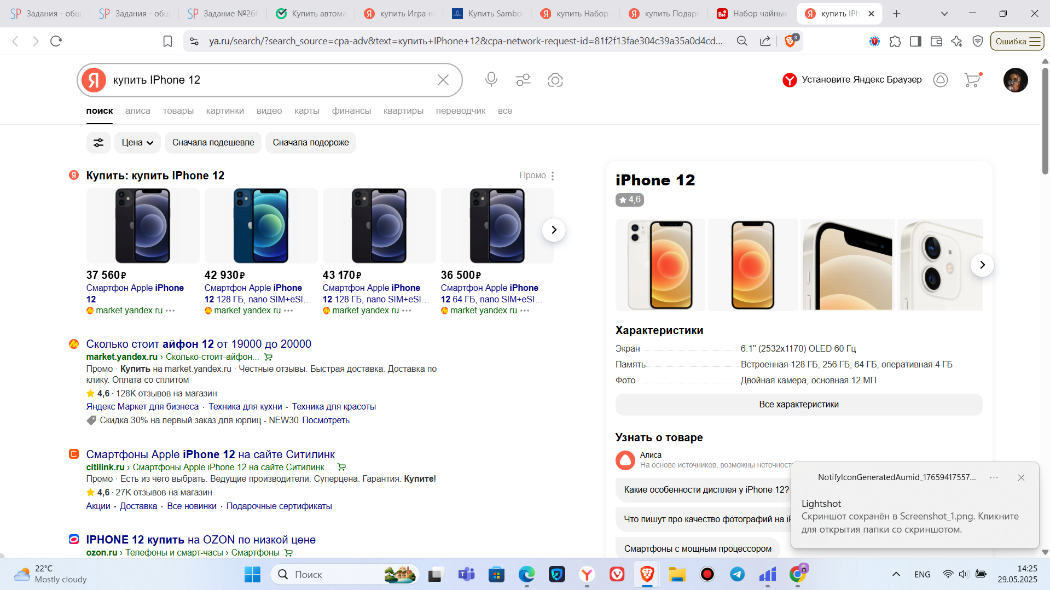Open the iPhone 12 camera close-up photo

940,265
